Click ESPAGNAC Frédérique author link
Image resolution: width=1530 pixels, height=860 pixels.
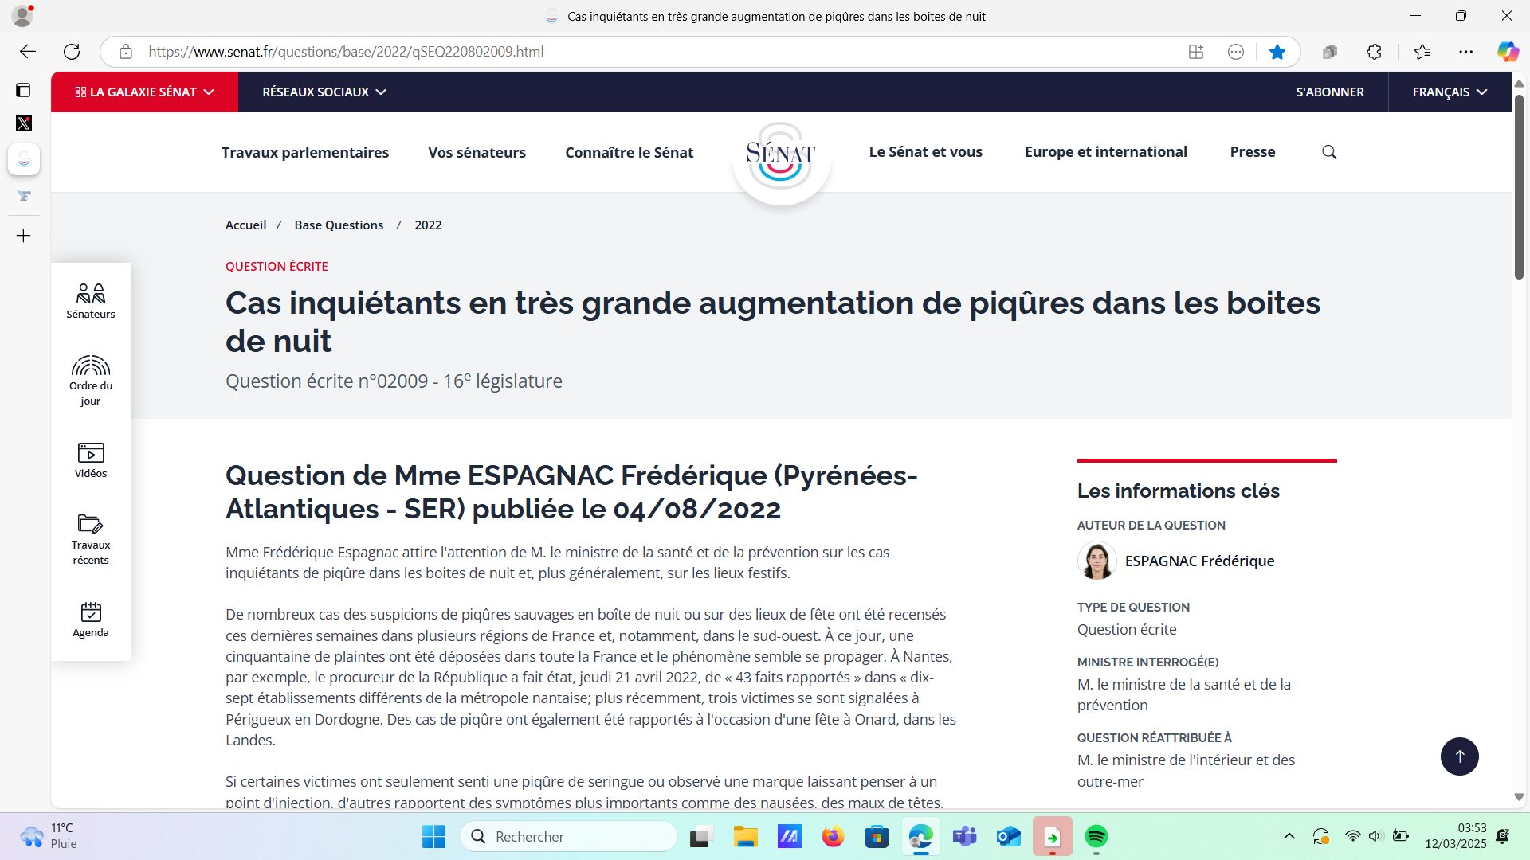(1199, 561)
